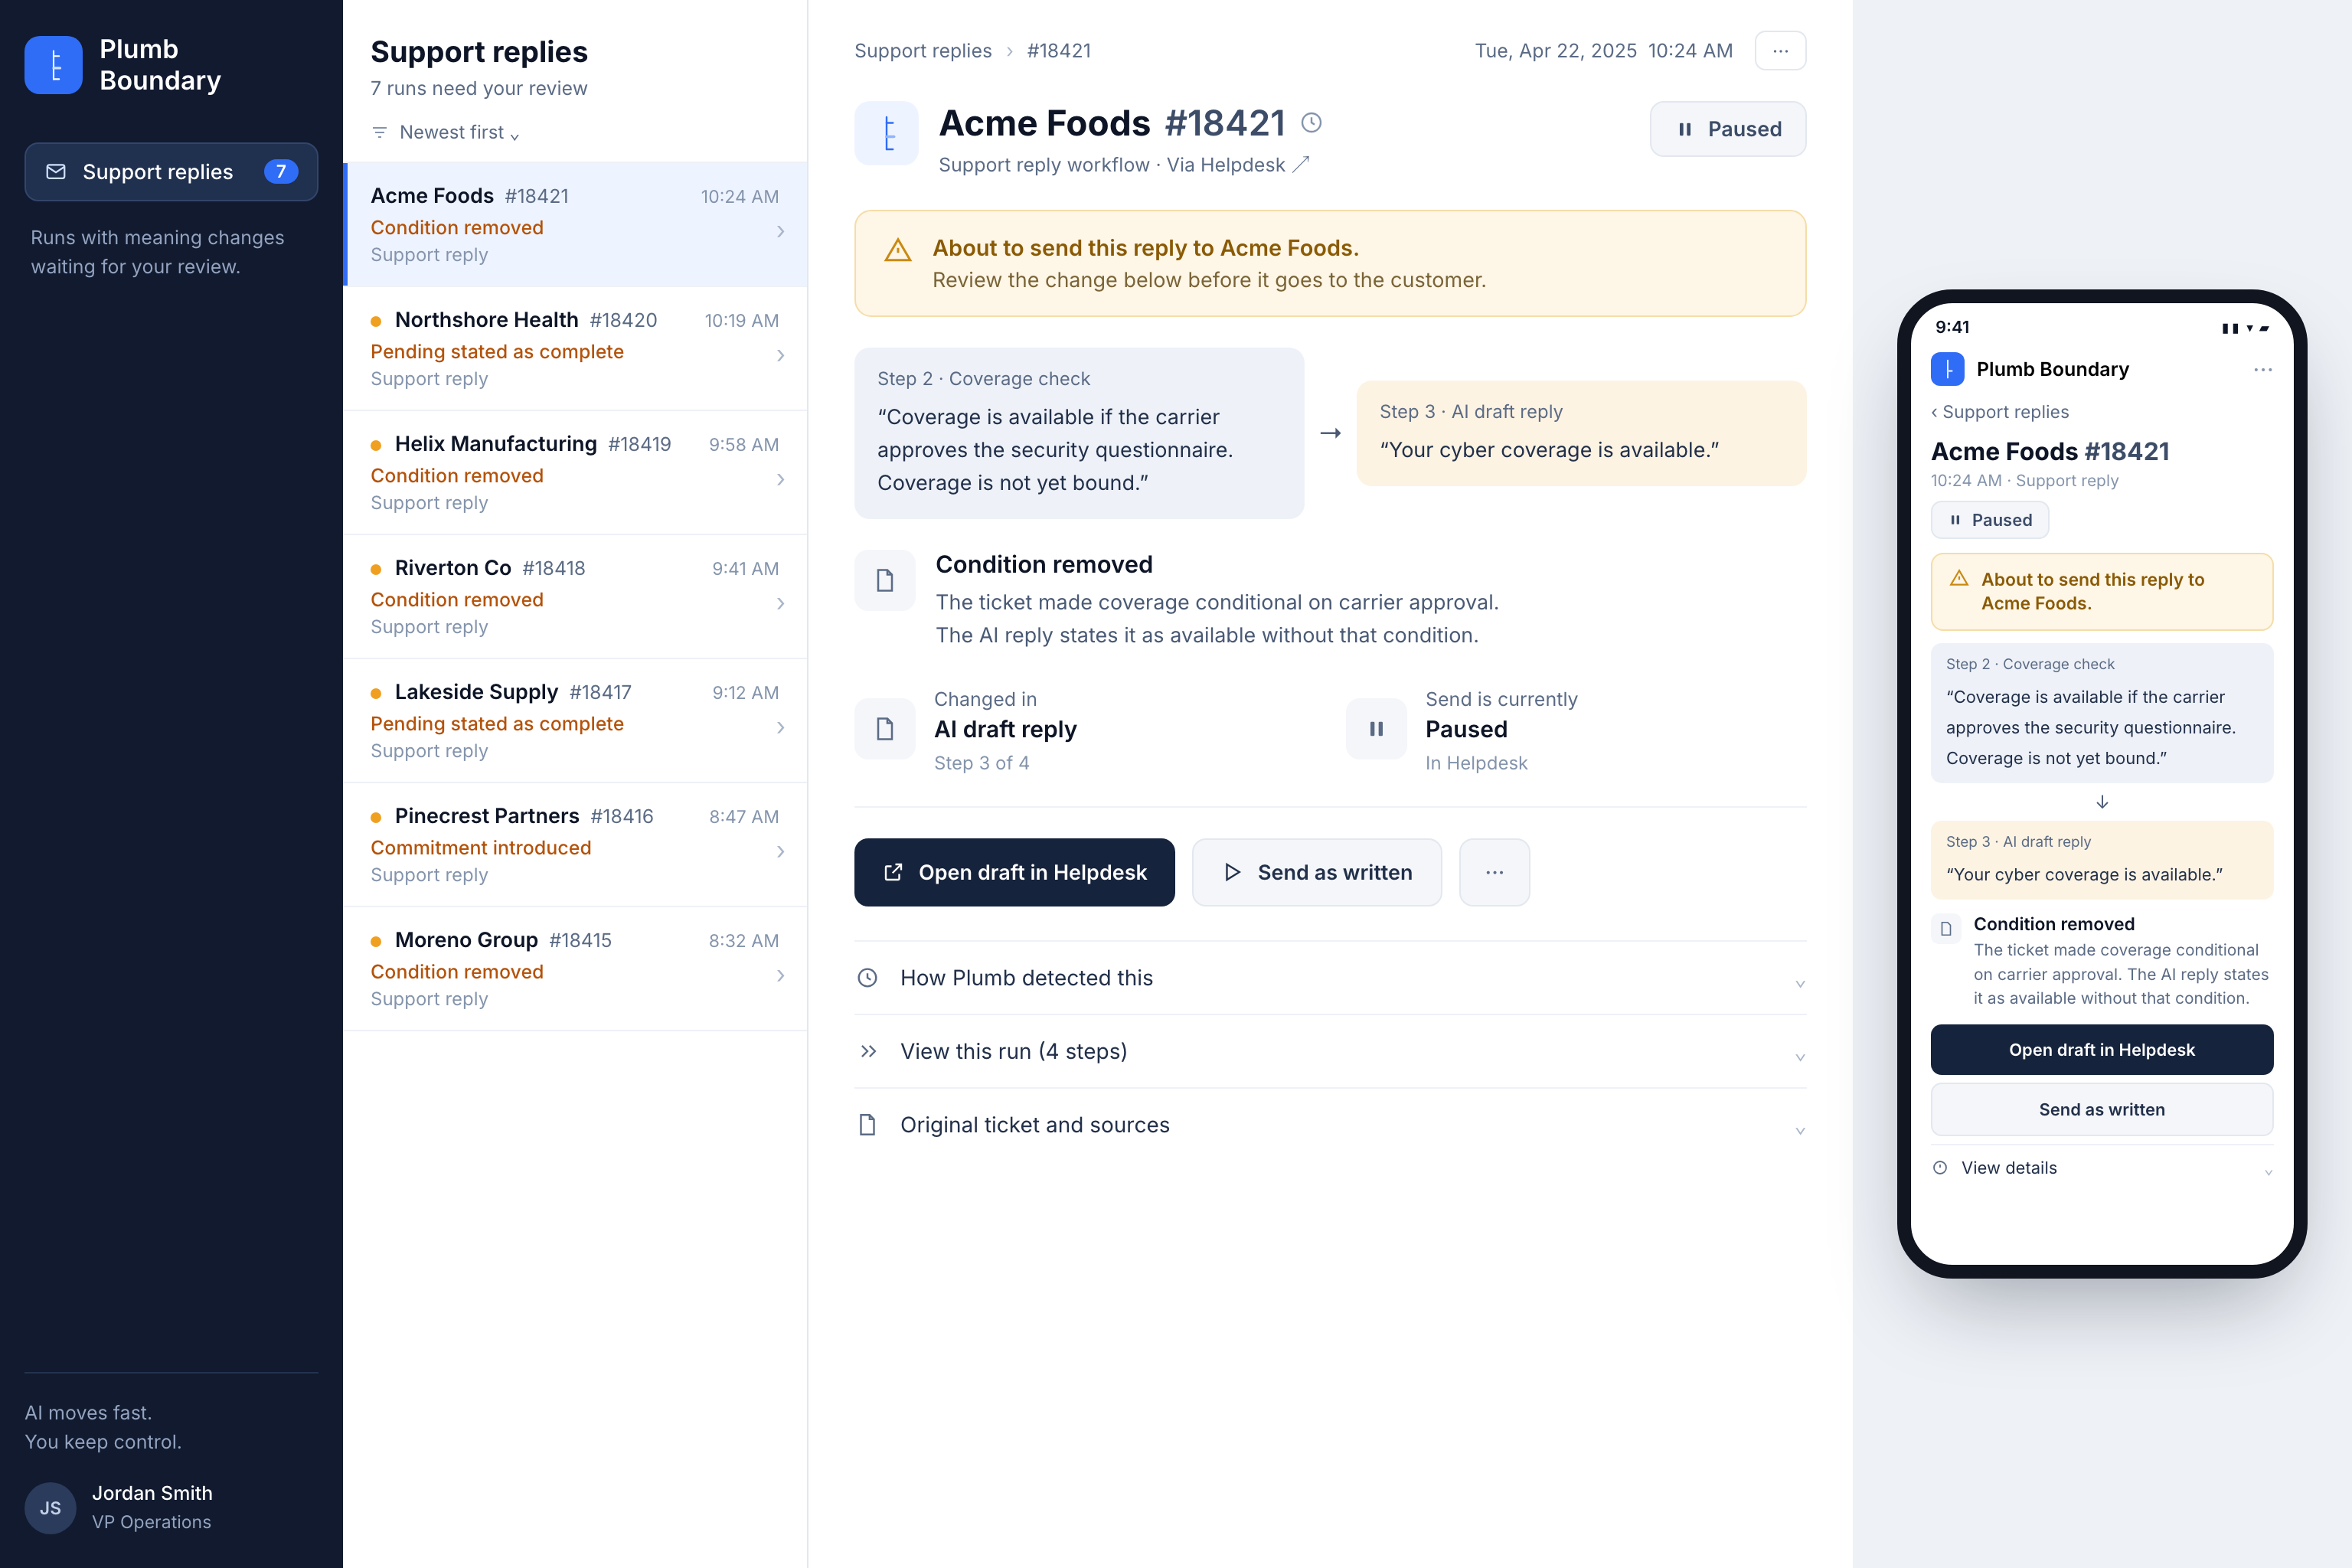Screen dimensions: 2352x1568
Task: Click the chevron on Helix Manufacturing row
Action: pos(780,479)
